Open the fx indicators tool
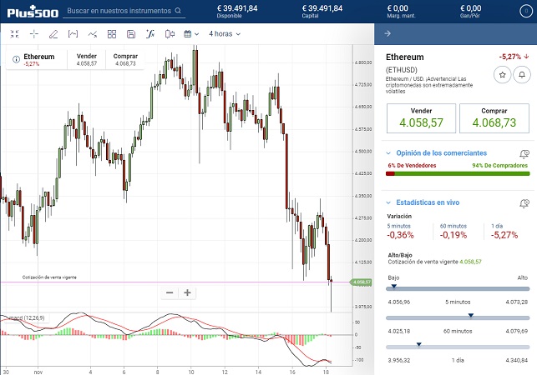The image size is (537, 375). 150,34
